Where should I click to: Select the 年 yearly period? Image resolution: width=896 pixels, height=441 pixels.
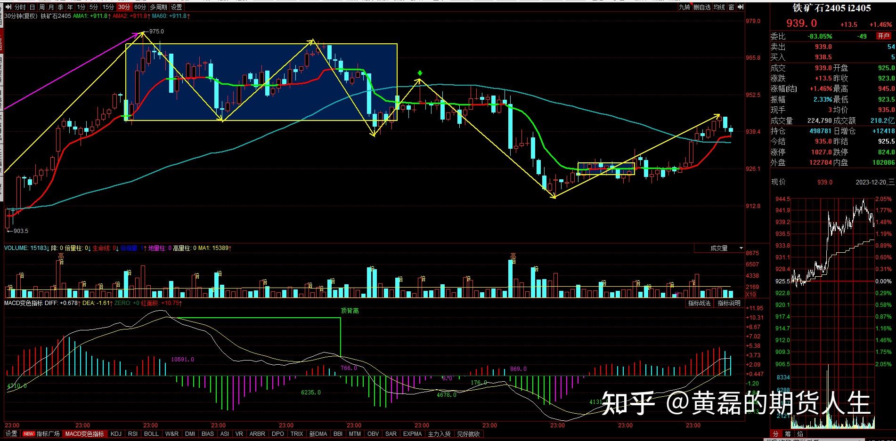click(x=70, y=7)
